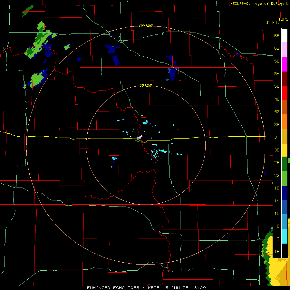Click the 'TH' threshold legend label
Viewport: 290px width, 290px height.
point(277,252)
